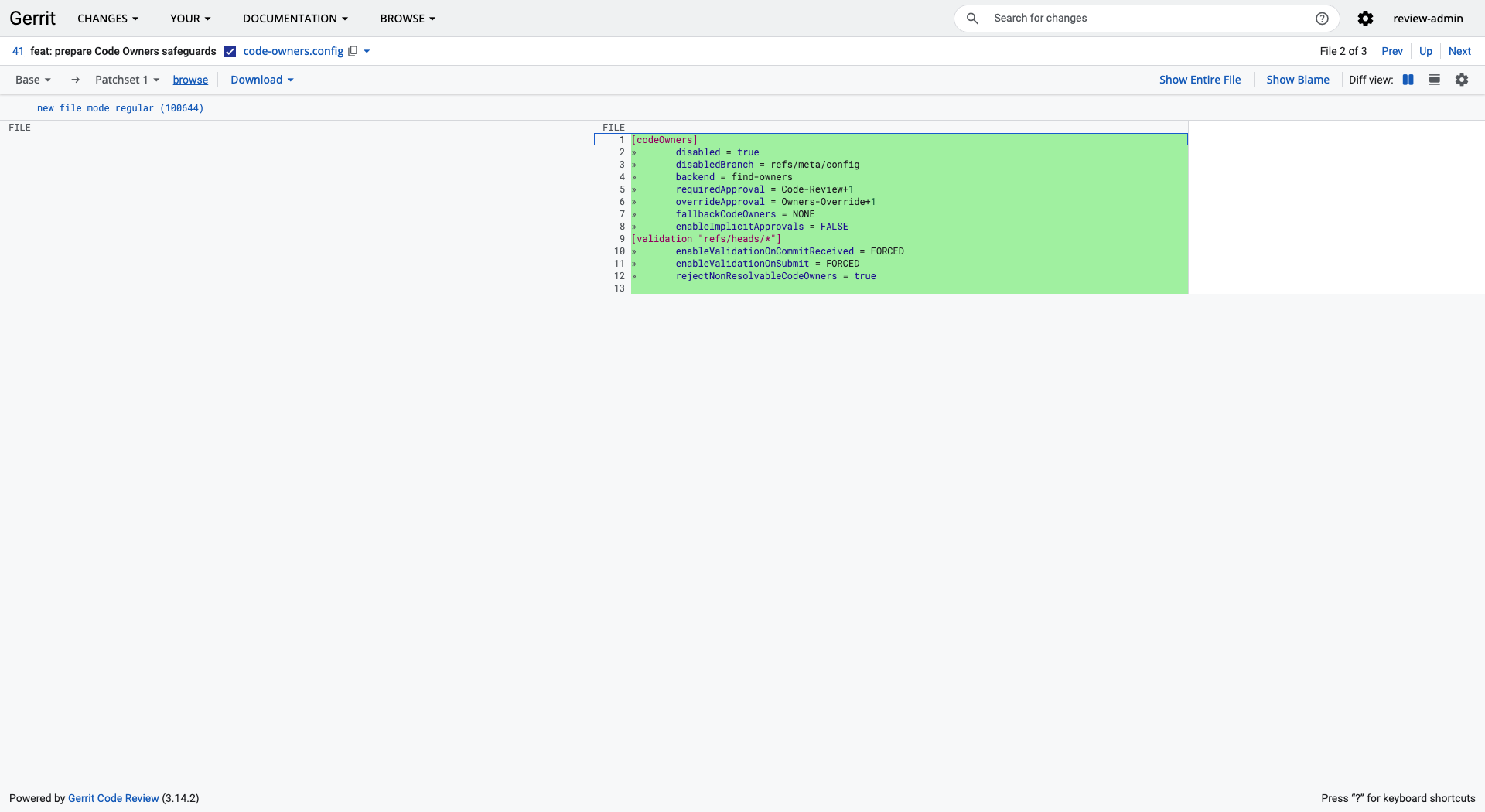Click 'enableImplicitApprovals = FALSE' line

(910, 227)
